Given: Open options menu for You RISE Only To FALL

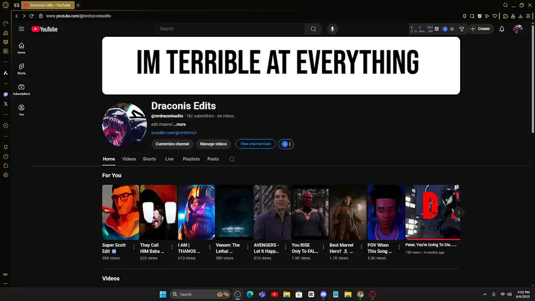Looking at the screenshot, I should [x=323, y=247].
